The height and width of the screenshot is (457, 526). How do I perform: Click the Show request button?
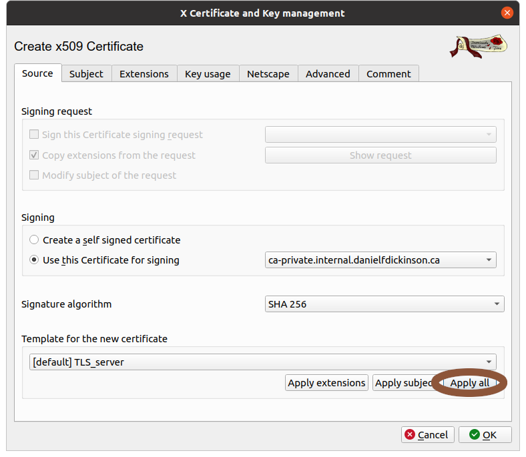point(380,155)
